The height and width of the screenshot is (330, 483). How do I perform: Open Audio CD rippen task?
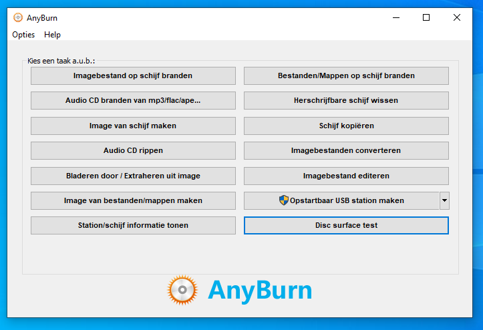(133, 150)
